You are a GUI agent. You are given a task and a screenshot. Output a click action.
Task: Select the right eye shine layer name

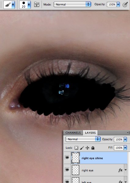92,158
